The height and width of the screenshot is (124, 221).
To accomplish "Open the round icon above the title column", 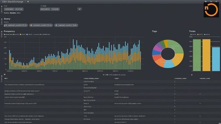I will [x=4, y=74].
